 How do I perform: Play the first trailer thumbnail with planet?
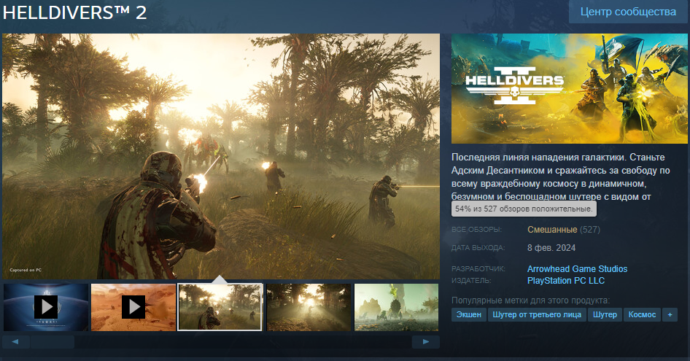coord(46,307)
